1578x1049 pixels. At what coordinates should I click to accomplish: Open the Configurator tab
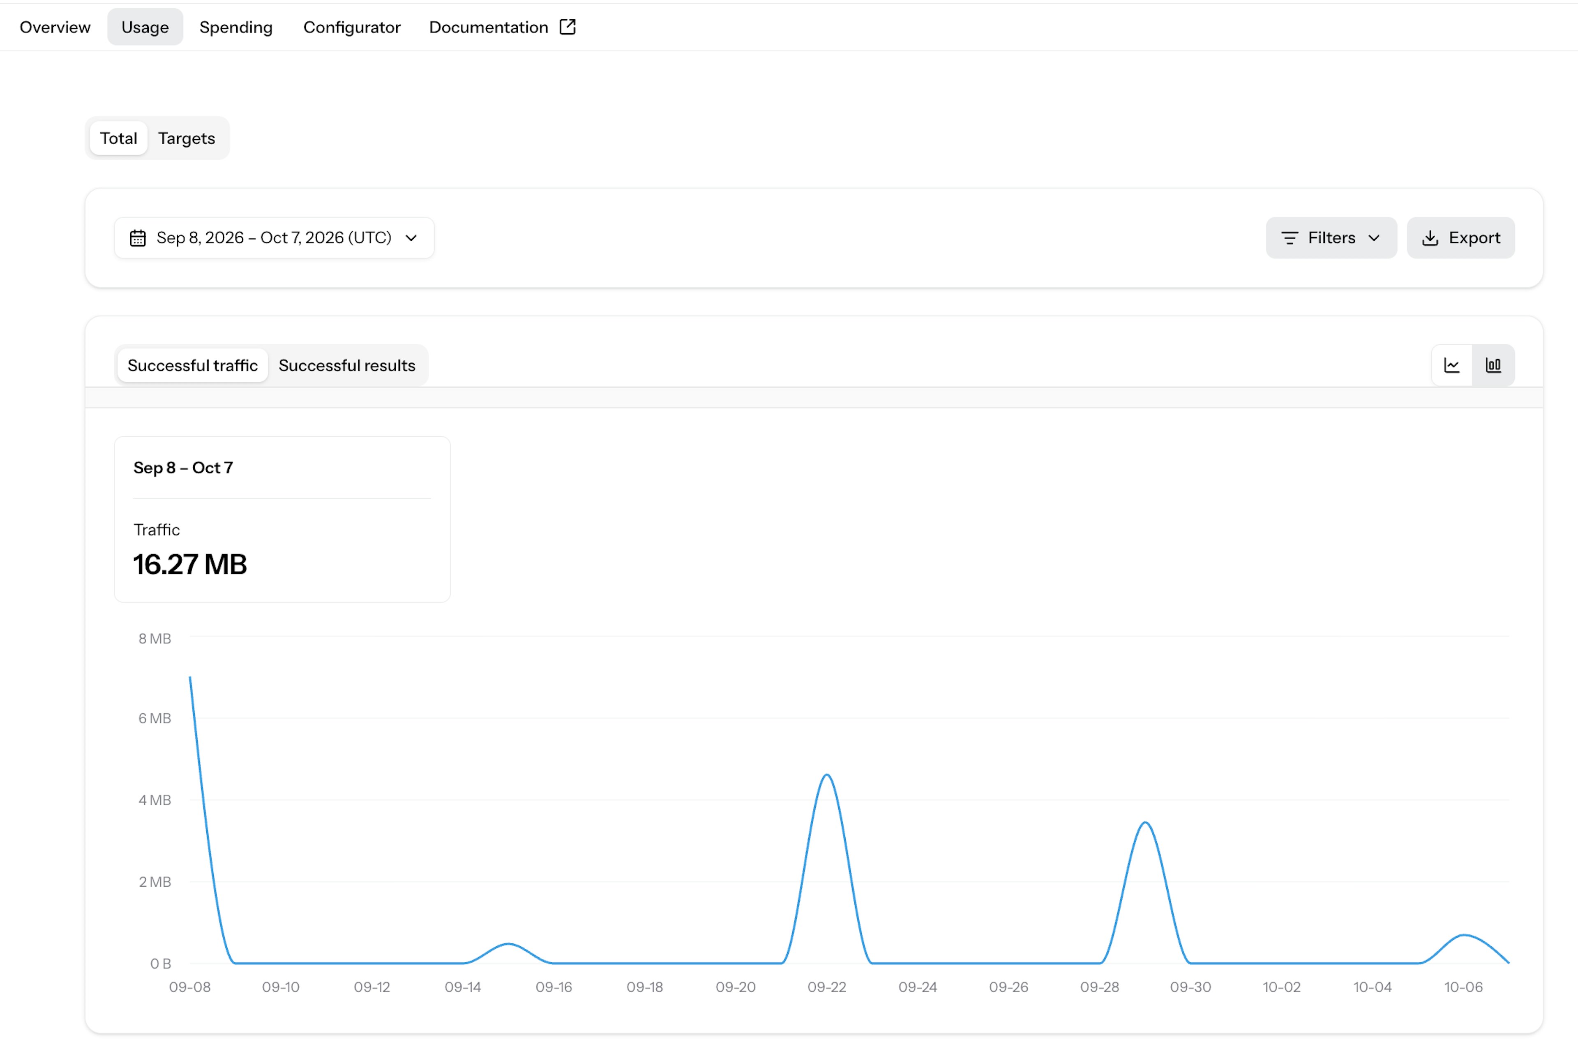pyautogui.click(x=352, y=28)
